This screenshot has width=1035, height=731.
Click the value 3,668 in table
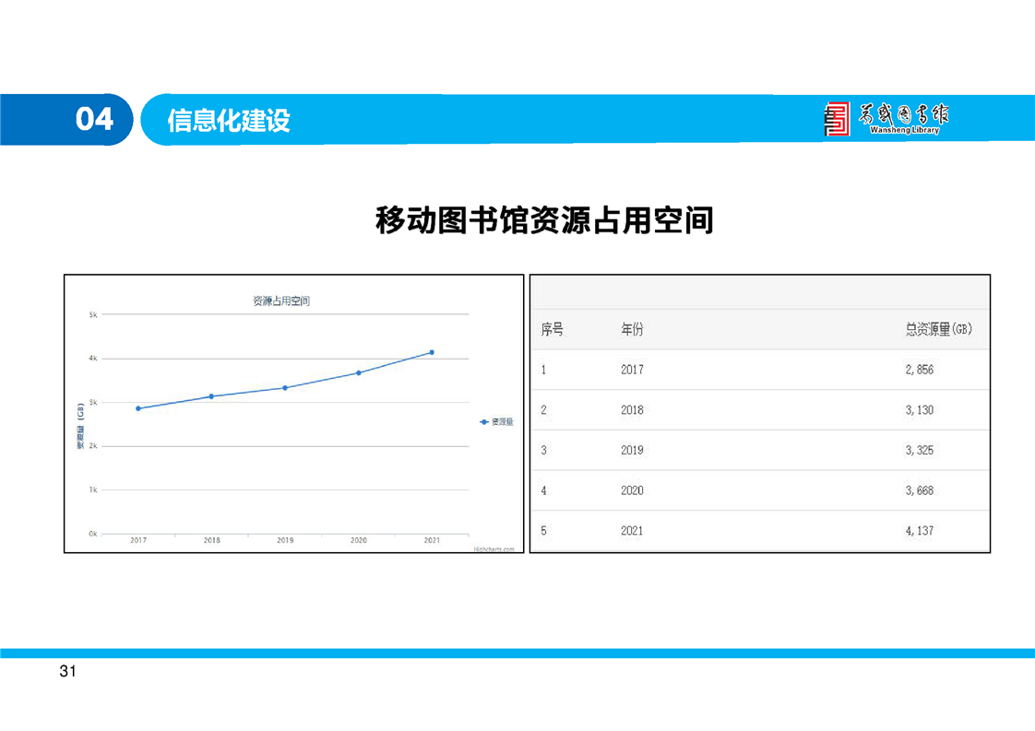(x=919, y=490)
